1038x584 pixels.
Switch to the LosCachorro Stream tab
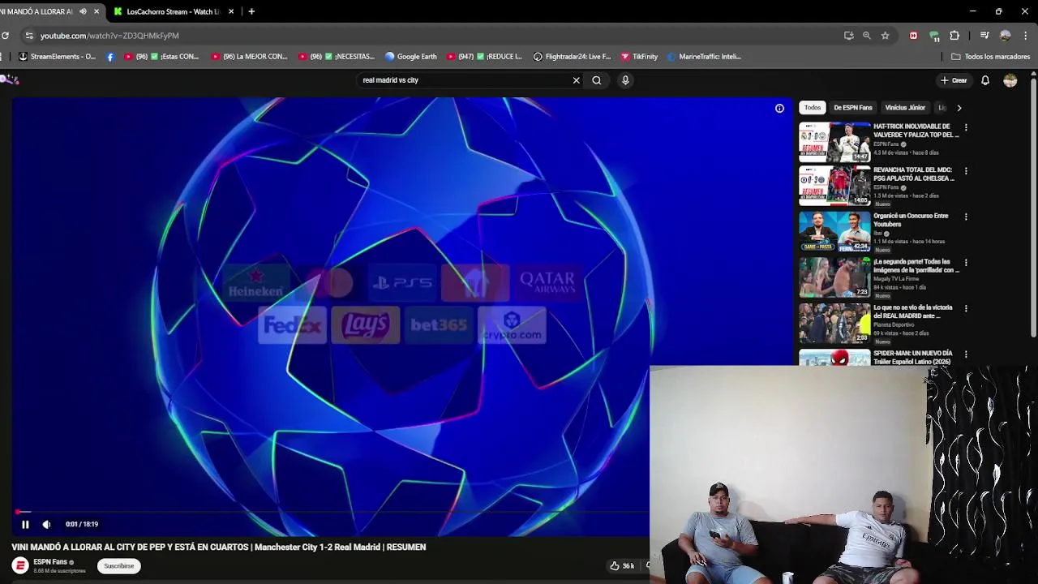coord(172,11)
